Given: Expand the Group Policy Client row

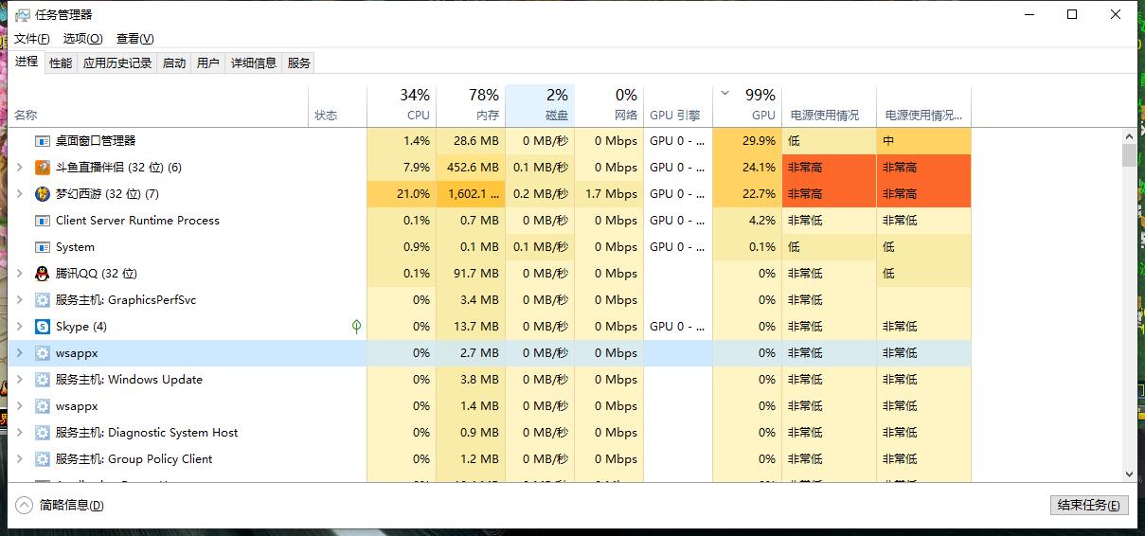Looking at the screenshot, I should tap(19, 458).
